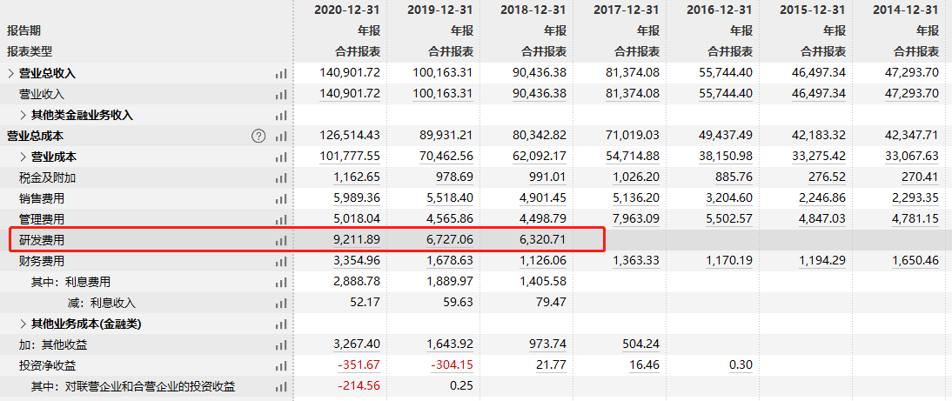The width and height of the screenshot is (952, 401).
Task: Click 2020 营业总收入 value 140,901.72
Action: coord(350,73)
